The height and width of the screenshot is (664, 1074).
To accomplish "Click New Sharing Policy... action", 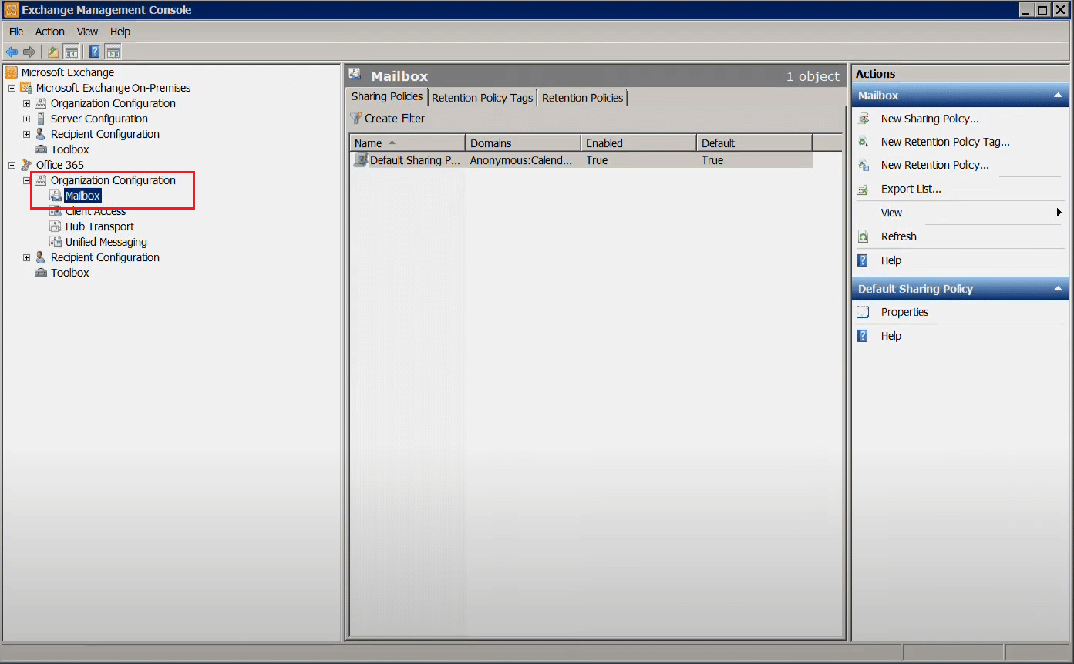I will (x=930, y=119).
